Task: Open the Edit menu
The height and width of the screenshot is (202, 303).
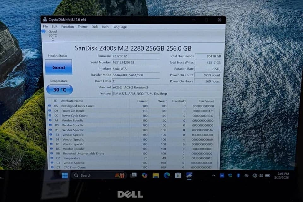Action: coord(54,27)
